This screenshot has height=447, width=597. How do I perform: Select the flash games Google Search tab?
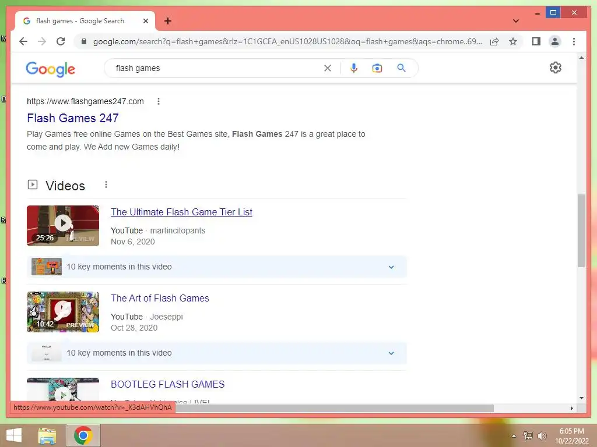point(85,21)
